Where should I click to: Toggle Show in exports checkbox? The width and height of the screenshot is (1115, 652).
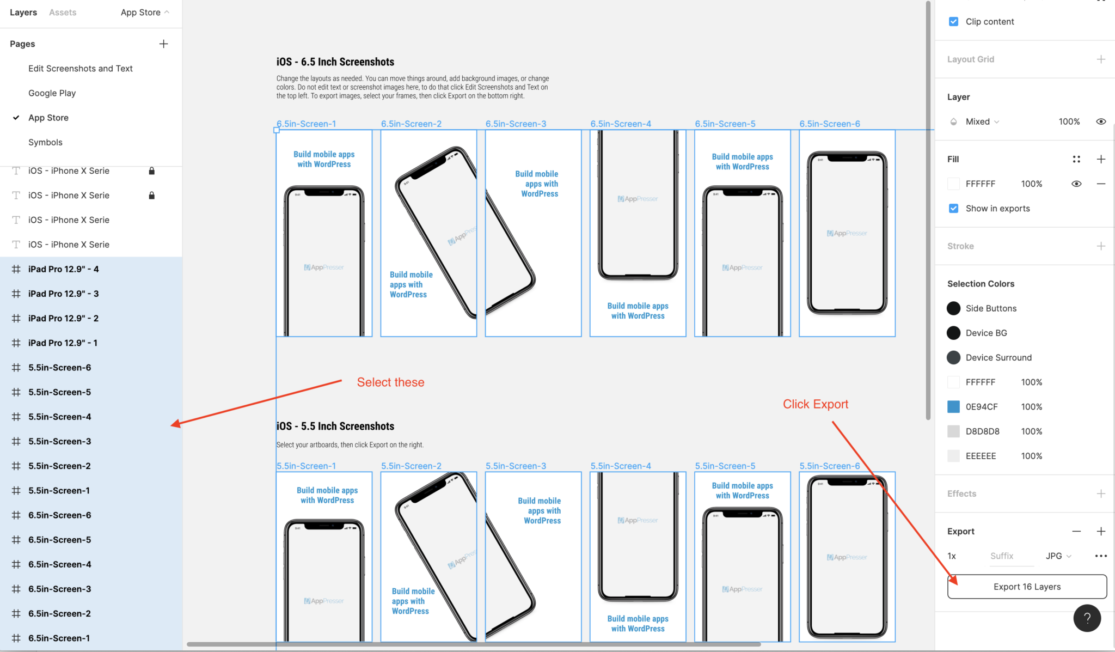click(x=954, y=208)
